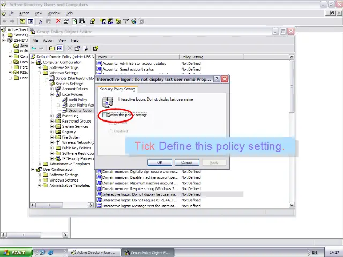This screenshot has height=257, width=343.
Task: Click green Back arrow in Group Policy Editor toolbar
Action: pos(34,48)
